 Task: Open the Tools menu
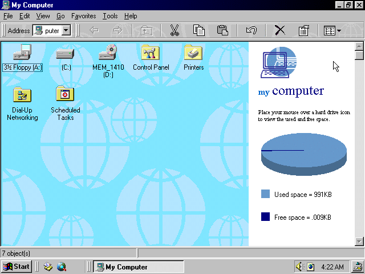point(110,16)
